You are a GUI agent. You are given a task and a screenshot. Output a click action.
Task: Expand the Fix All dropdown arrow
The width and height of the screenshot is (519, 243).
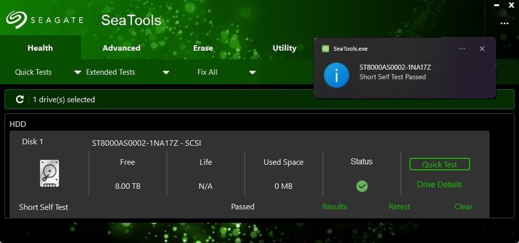click(x=252, y=72)
